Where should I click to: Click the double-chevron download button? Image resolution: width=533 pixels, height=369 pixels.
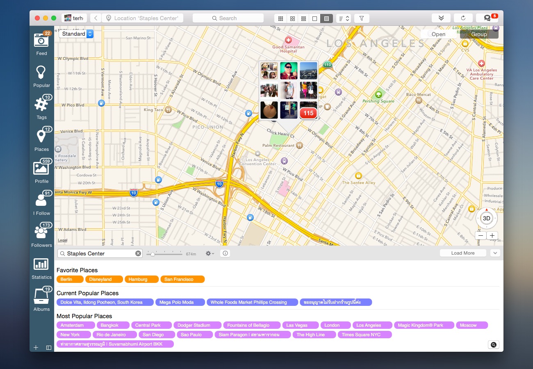click(x=441, y=18)
